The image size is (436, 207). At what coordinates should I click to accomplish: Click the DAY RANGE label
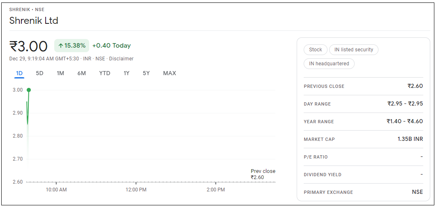pyautogui.click(x=317, y=104)
